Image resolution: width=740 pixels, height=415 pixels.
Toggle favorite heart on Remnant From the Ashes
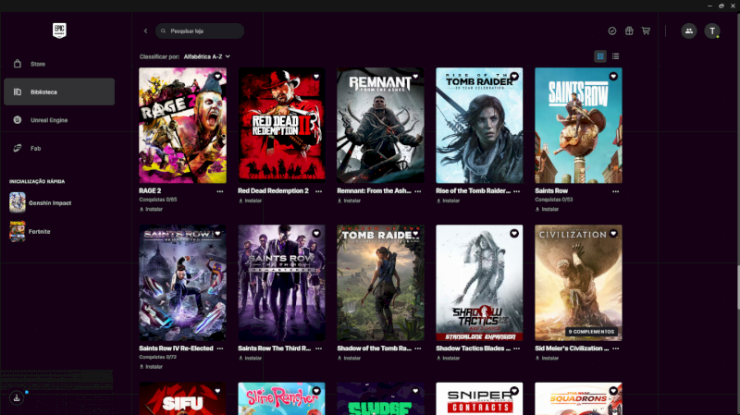click(415, 76)
